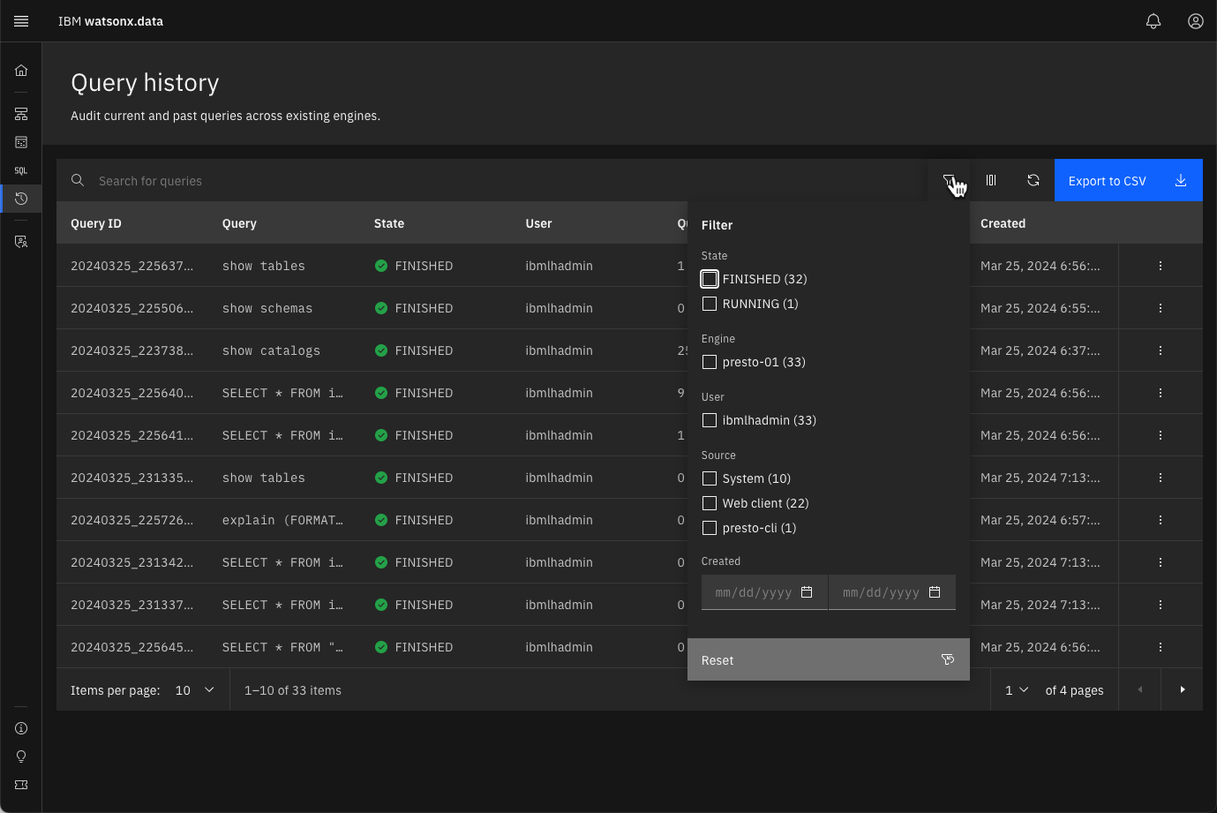The image size is (1217, 813).
Task: Open the Items per page dropdown
Action: pyautogui.click(x=195, y=690)
